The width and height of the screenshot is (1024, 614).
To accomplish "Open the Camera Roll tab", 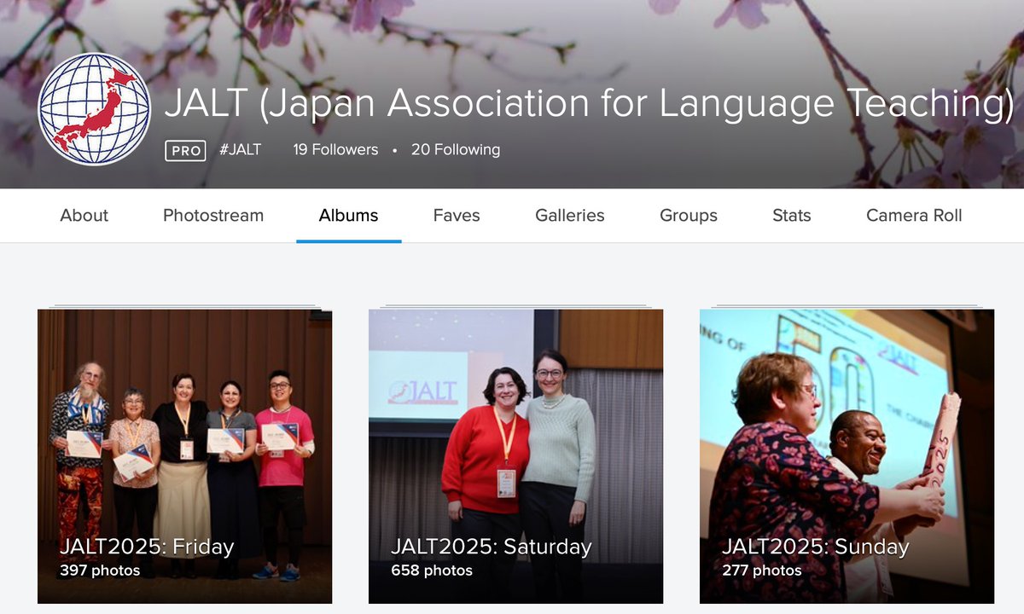I will [914, 216].
